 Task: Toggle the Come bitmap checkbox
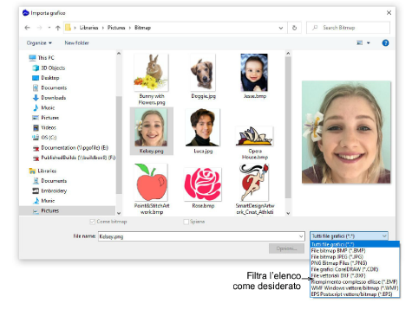coord(93,222)
